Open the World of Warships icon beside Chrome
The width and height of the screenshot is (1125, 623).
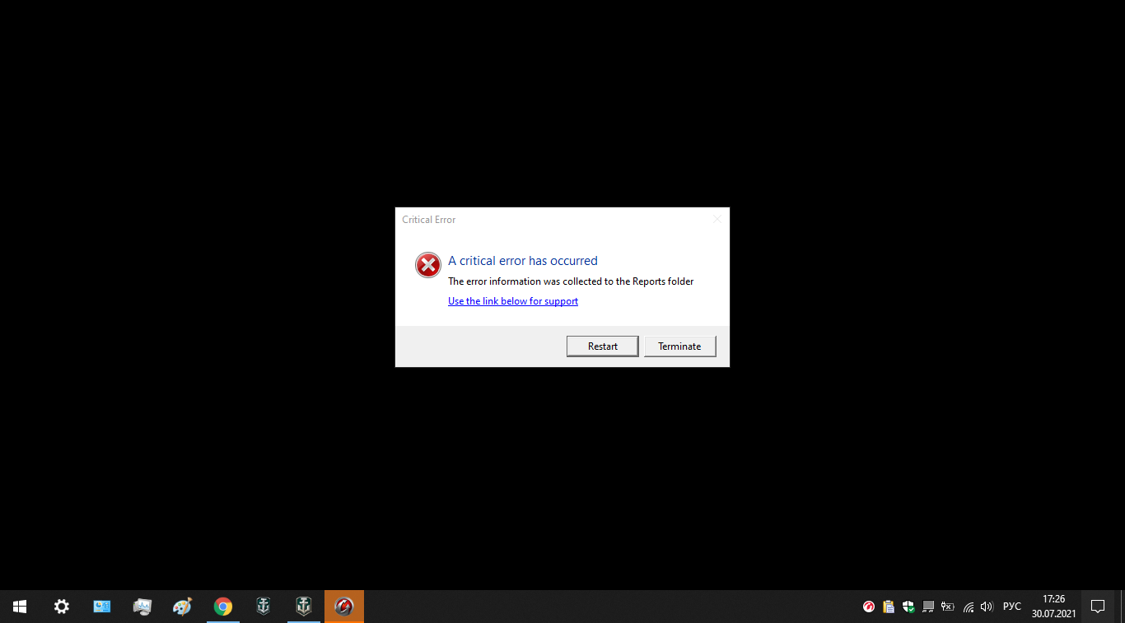pyautogui.click(x=264, y=607)
